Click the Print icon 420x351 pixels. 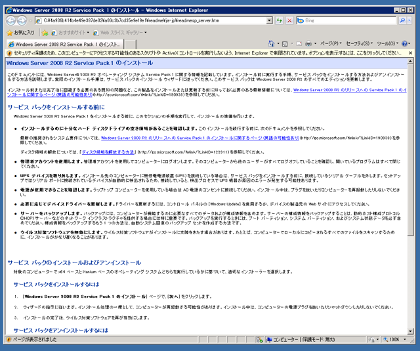(308, 43)
